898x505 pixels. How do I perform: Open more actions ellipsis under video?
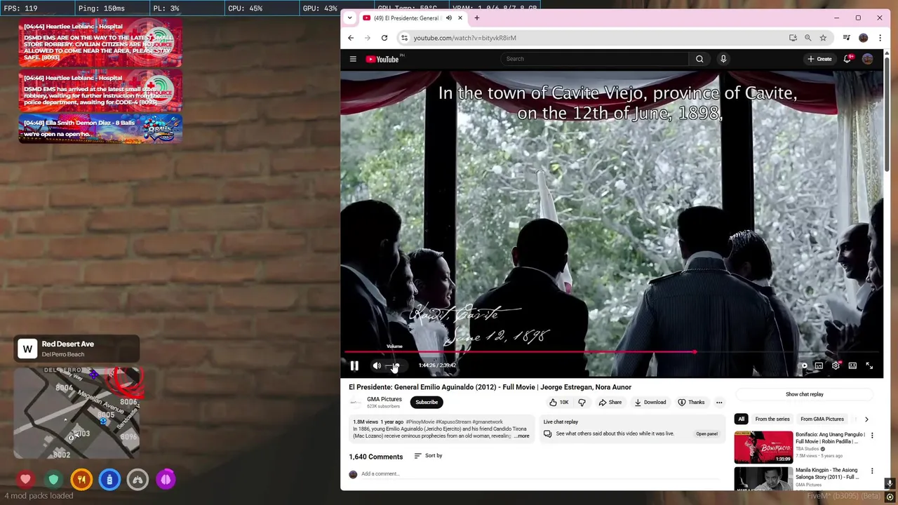pyautogui.click(x=719, y=402)
